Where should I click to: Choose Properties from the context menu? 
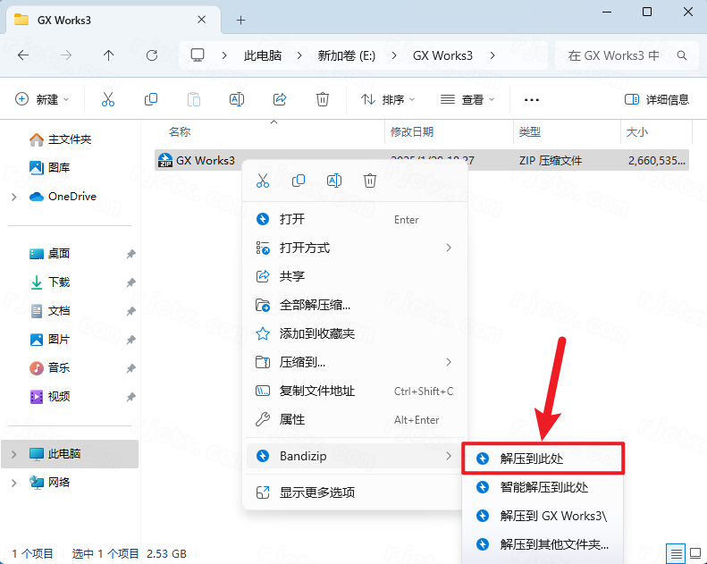click(x=292, y=419)
